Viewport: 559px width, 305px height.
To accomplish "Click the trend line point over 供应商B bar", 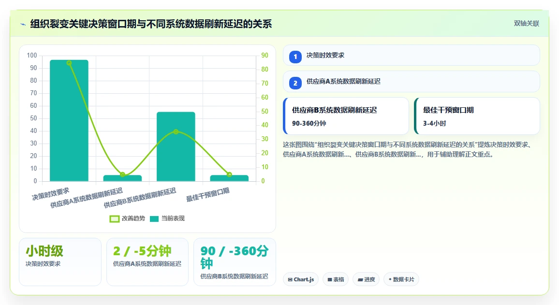I will coord(176,132).
